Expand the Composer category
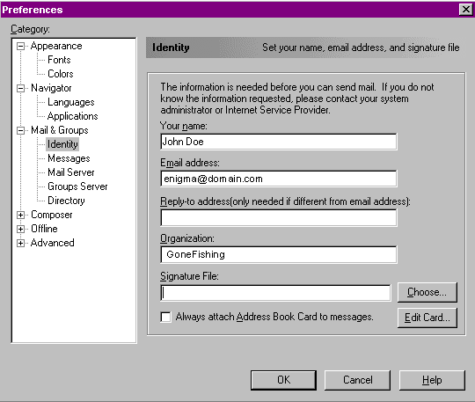Screen dimensions: 475x402 coord(20,215)
